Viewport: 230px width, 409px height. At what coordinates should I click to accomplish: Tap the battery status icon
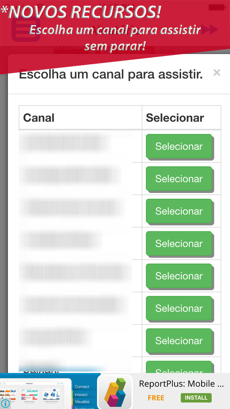pos(216,7)
